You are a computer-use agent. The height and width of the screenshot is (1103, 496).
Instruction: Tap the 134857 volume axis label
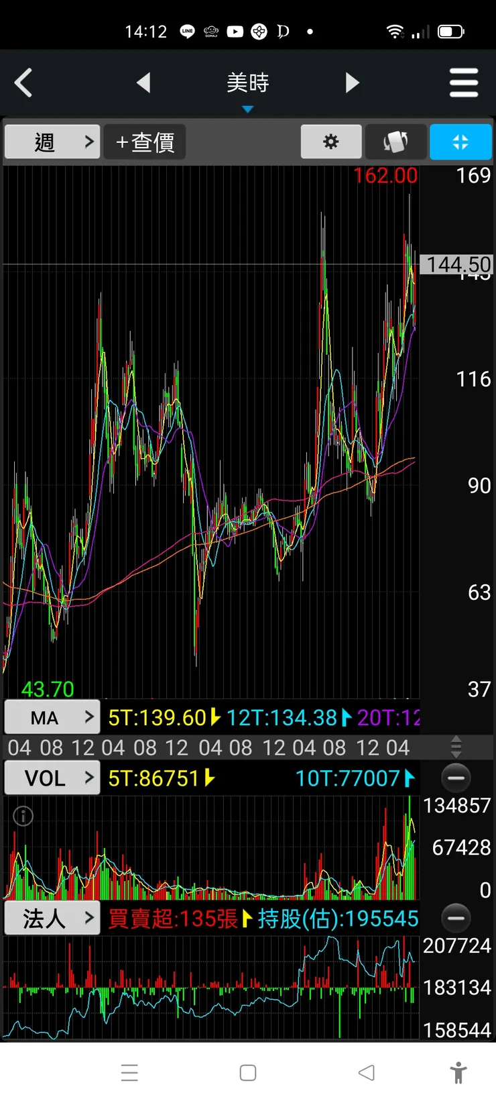pyautogui.click(x=457, y=805)
